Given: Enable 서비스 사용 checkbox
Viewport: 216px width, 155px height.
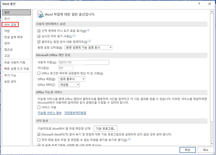Looking at the screenshot, I should pos(39,107).
